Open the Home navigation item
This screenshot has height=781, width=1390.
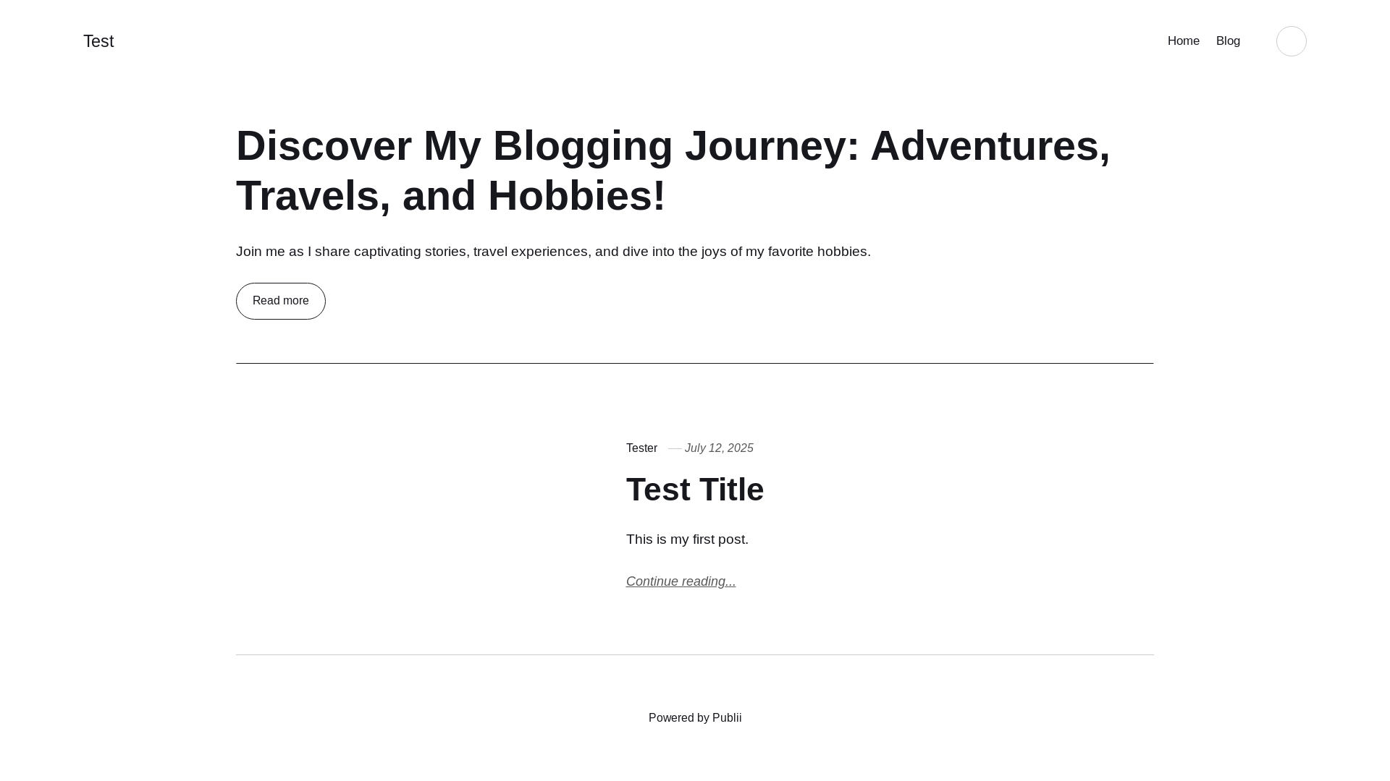1183,41
